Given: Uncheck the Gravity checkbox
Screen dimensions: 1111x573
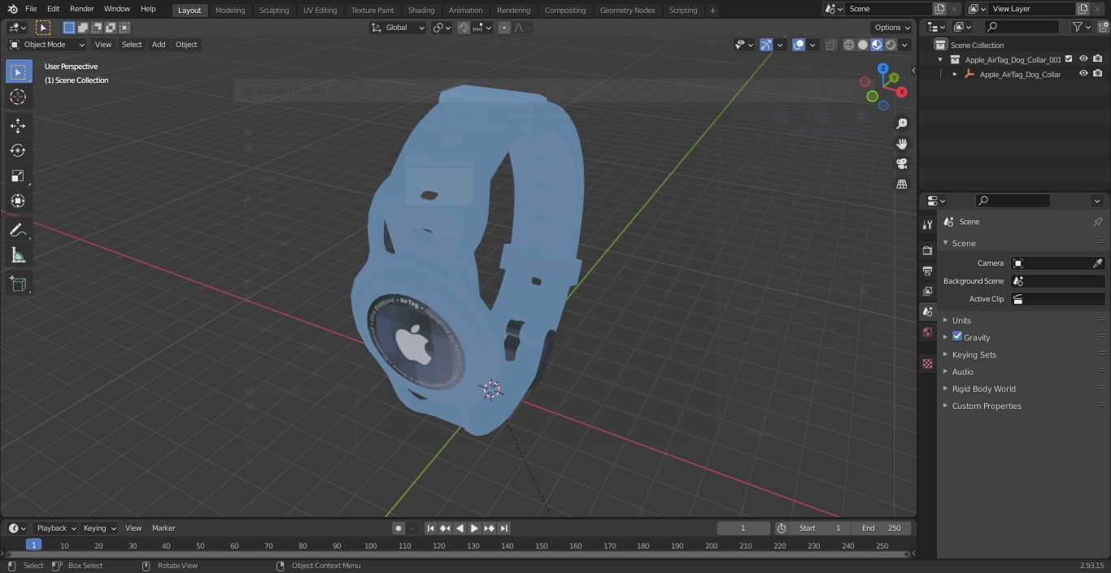Looking at the screenshot, I should (957, 336).
